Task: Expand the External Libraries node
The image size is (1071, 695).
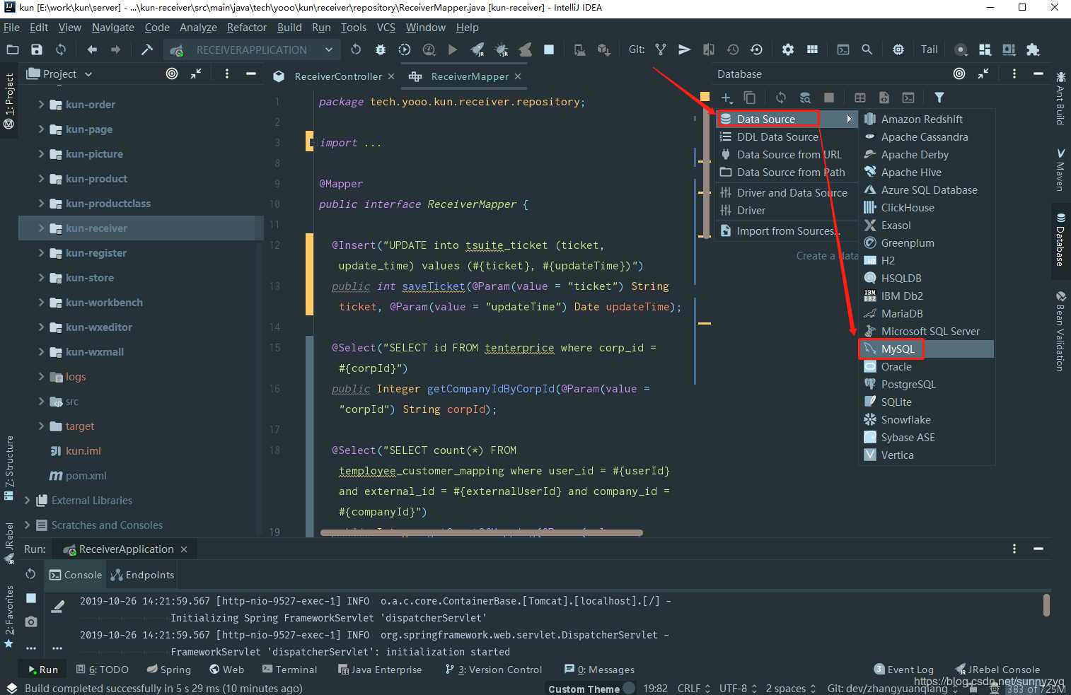Action: click(27, 500)
